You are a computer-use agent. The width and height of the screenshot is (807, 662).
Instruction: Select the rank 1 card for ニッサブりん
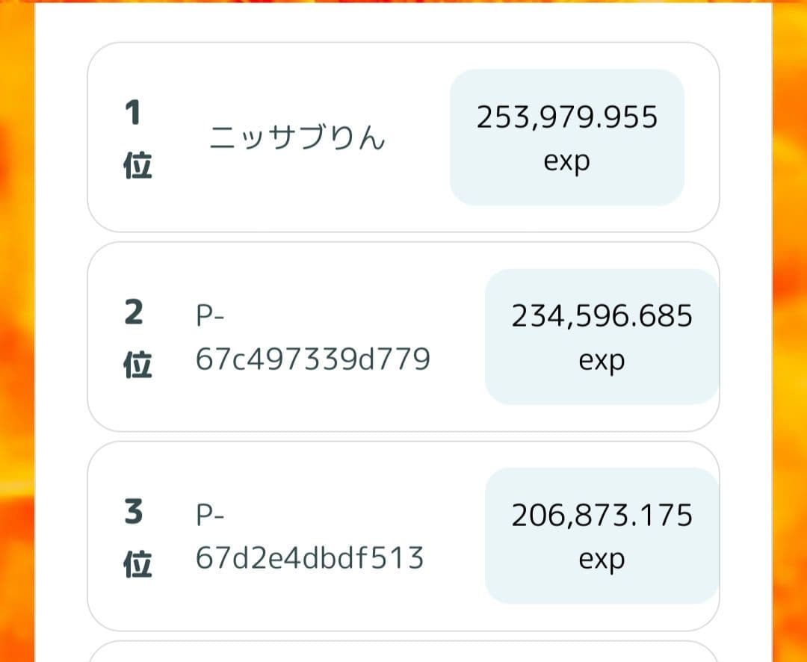coord(403,134)
